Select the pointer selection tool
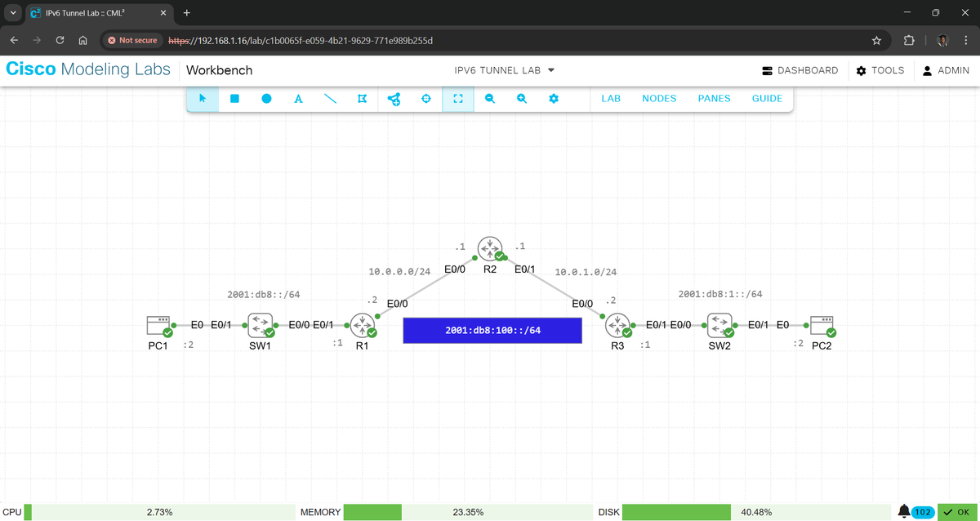The width and height of the screenshot is (980, 521). [203, 99]
